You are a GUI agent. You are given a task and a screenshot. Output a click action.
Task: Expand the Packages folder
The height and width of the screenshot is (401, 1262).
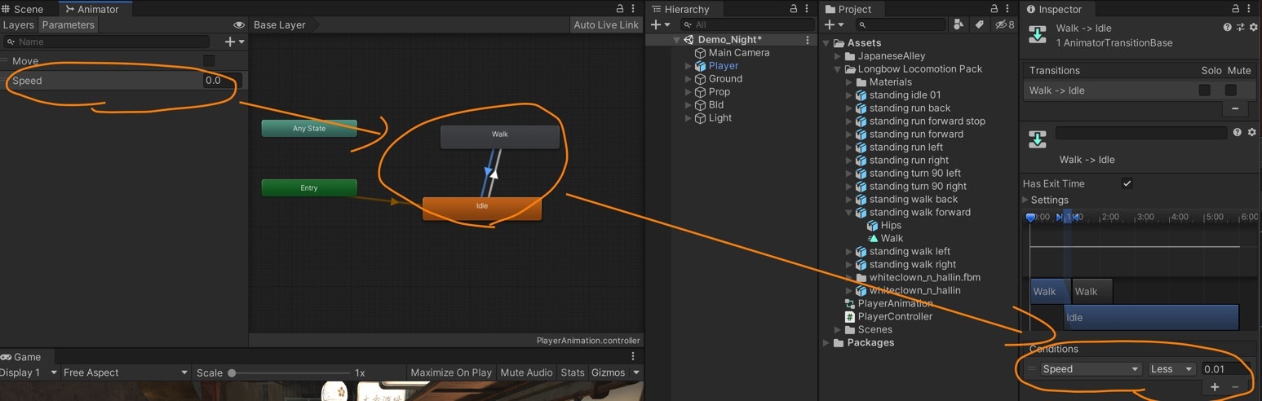pos(826,343)
